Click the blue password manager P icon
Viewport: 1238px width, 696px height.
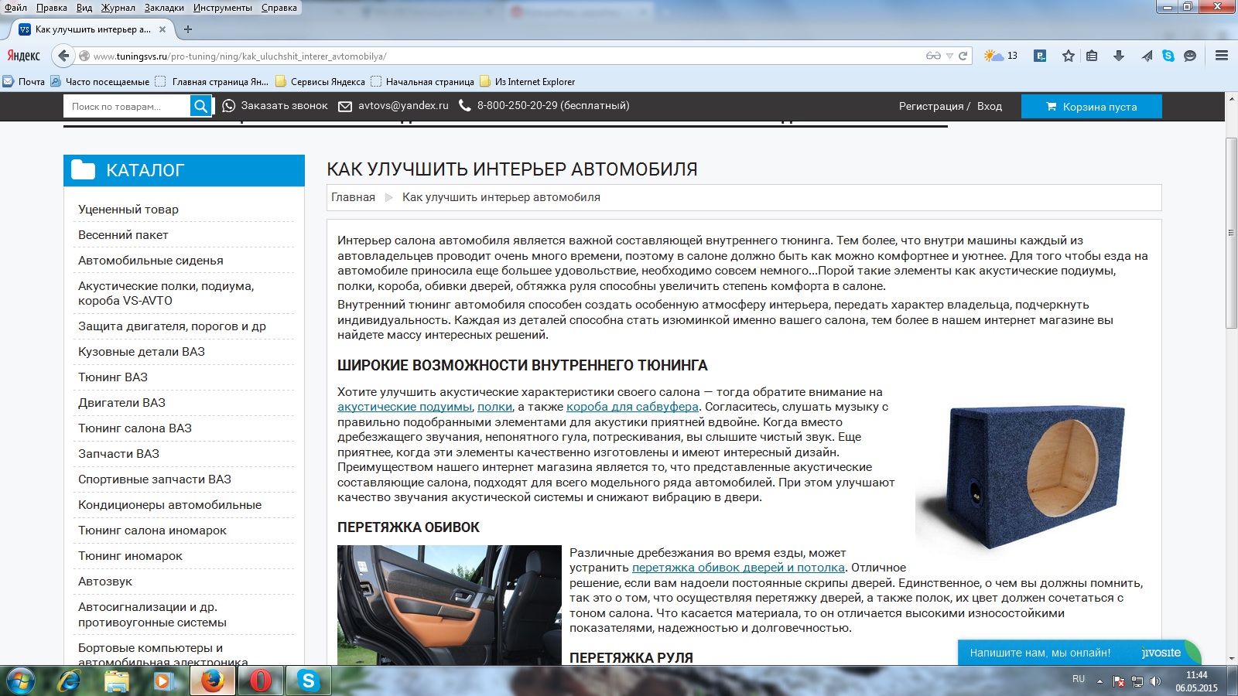(x=1040, y=56)
